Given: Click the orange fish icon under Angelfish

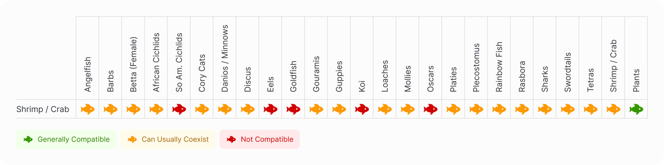Looking at the screenshot, I should [x=87, y=109].
